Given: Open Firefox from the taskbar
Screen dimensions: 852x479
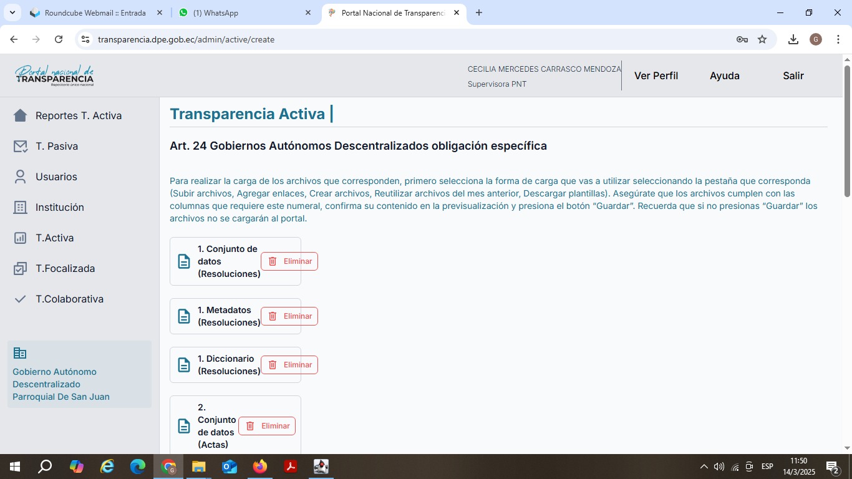Looking at the screenshot, I should pyautogui.click(x=260, y=467).
